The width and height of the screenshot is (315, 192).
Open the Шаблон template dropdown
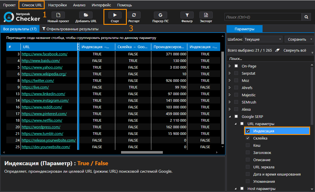[x=263, y=39]
